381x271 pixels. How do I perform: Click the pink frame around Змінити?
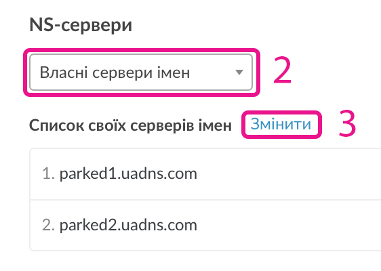(281, 112)
